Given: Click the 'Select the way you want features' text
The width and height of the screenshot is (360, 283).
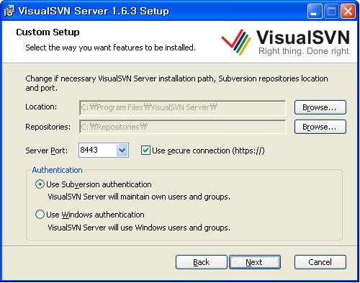Looking at the screenshot, I should tap(110, 48).
